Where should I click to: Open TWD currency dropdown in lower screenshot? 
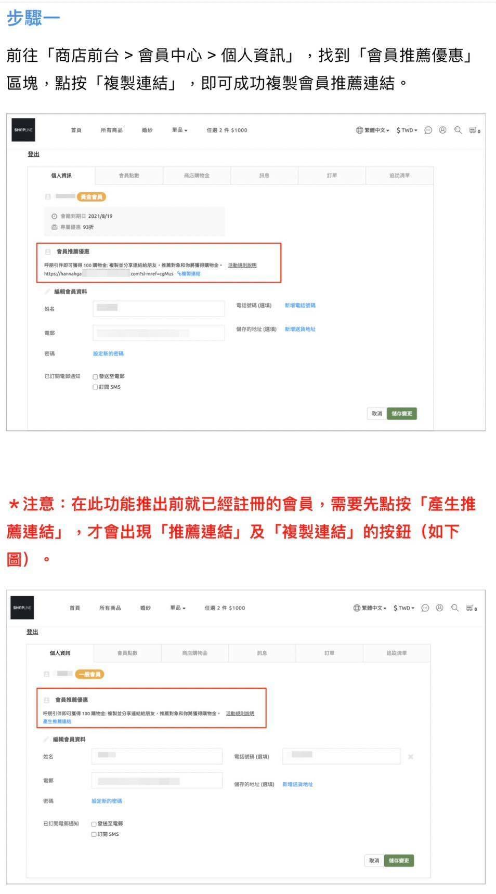(x=404, y=608)
